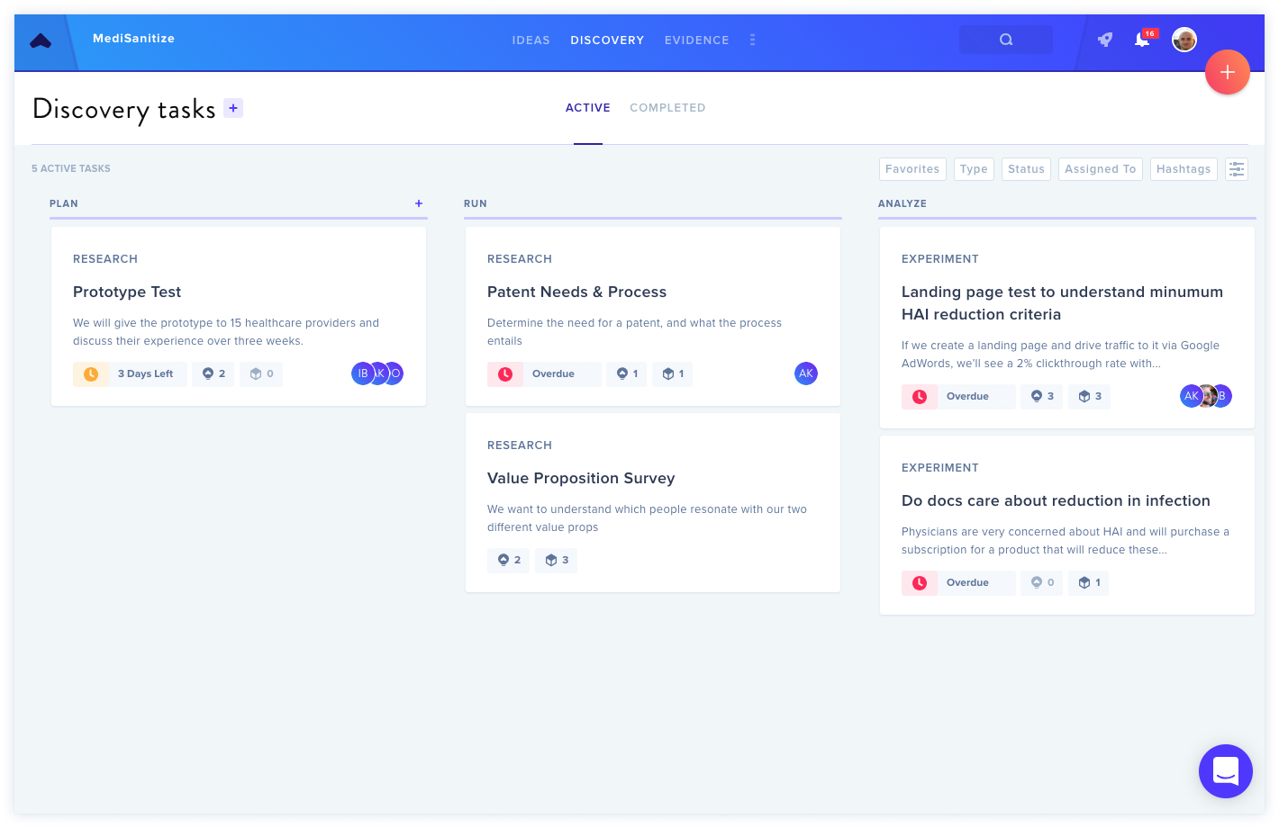This screenshot has height=828, width=1279.
Task: Click the MediSanitize logo icon
Action: tap(41, 40)
